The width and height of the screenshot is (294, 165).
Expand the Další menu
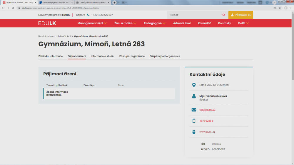pos(243,23)
